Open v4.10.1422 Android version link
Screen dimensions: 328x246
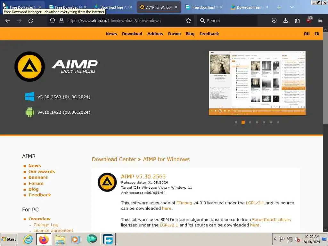point(64,112)
